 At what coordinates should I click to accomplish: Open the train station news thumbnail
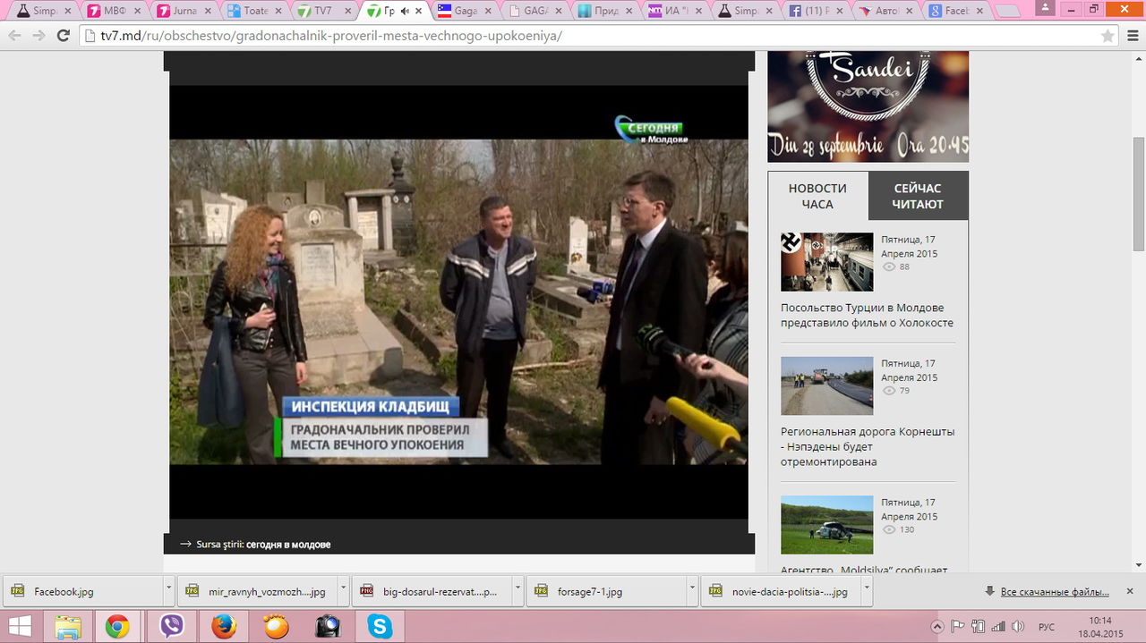tap(826, 262)
